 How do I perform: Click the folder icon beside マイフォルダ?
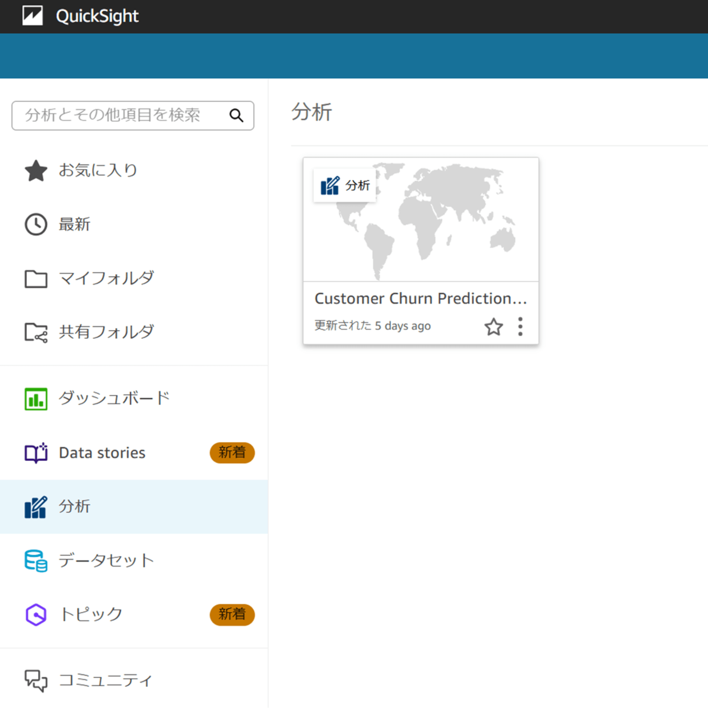[x=36, y=279]
